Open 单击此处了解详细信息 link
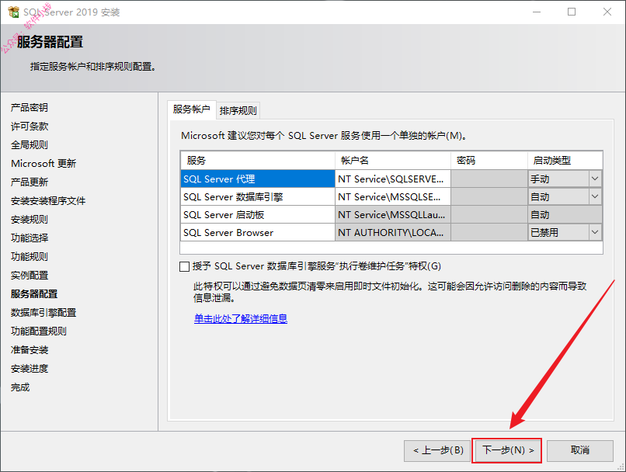This screenshot has width=626, height=472. pos(241,319)
